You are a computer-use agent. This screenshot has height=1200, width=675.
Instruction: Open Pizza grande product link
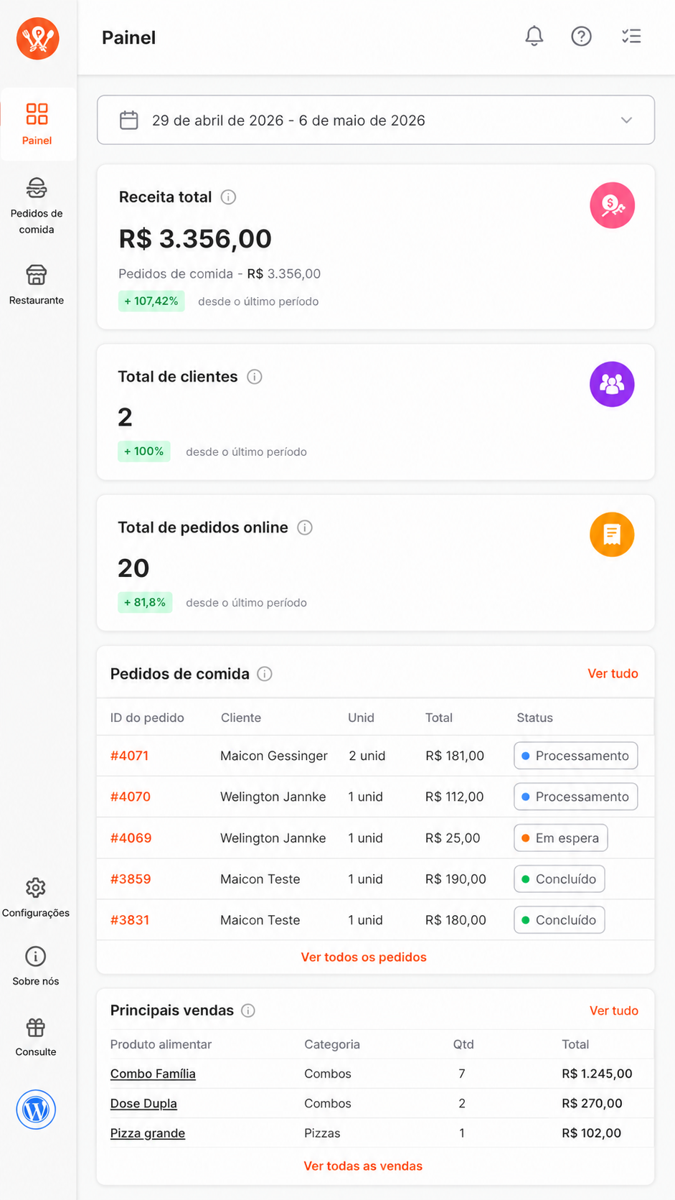click(148, 1133)
